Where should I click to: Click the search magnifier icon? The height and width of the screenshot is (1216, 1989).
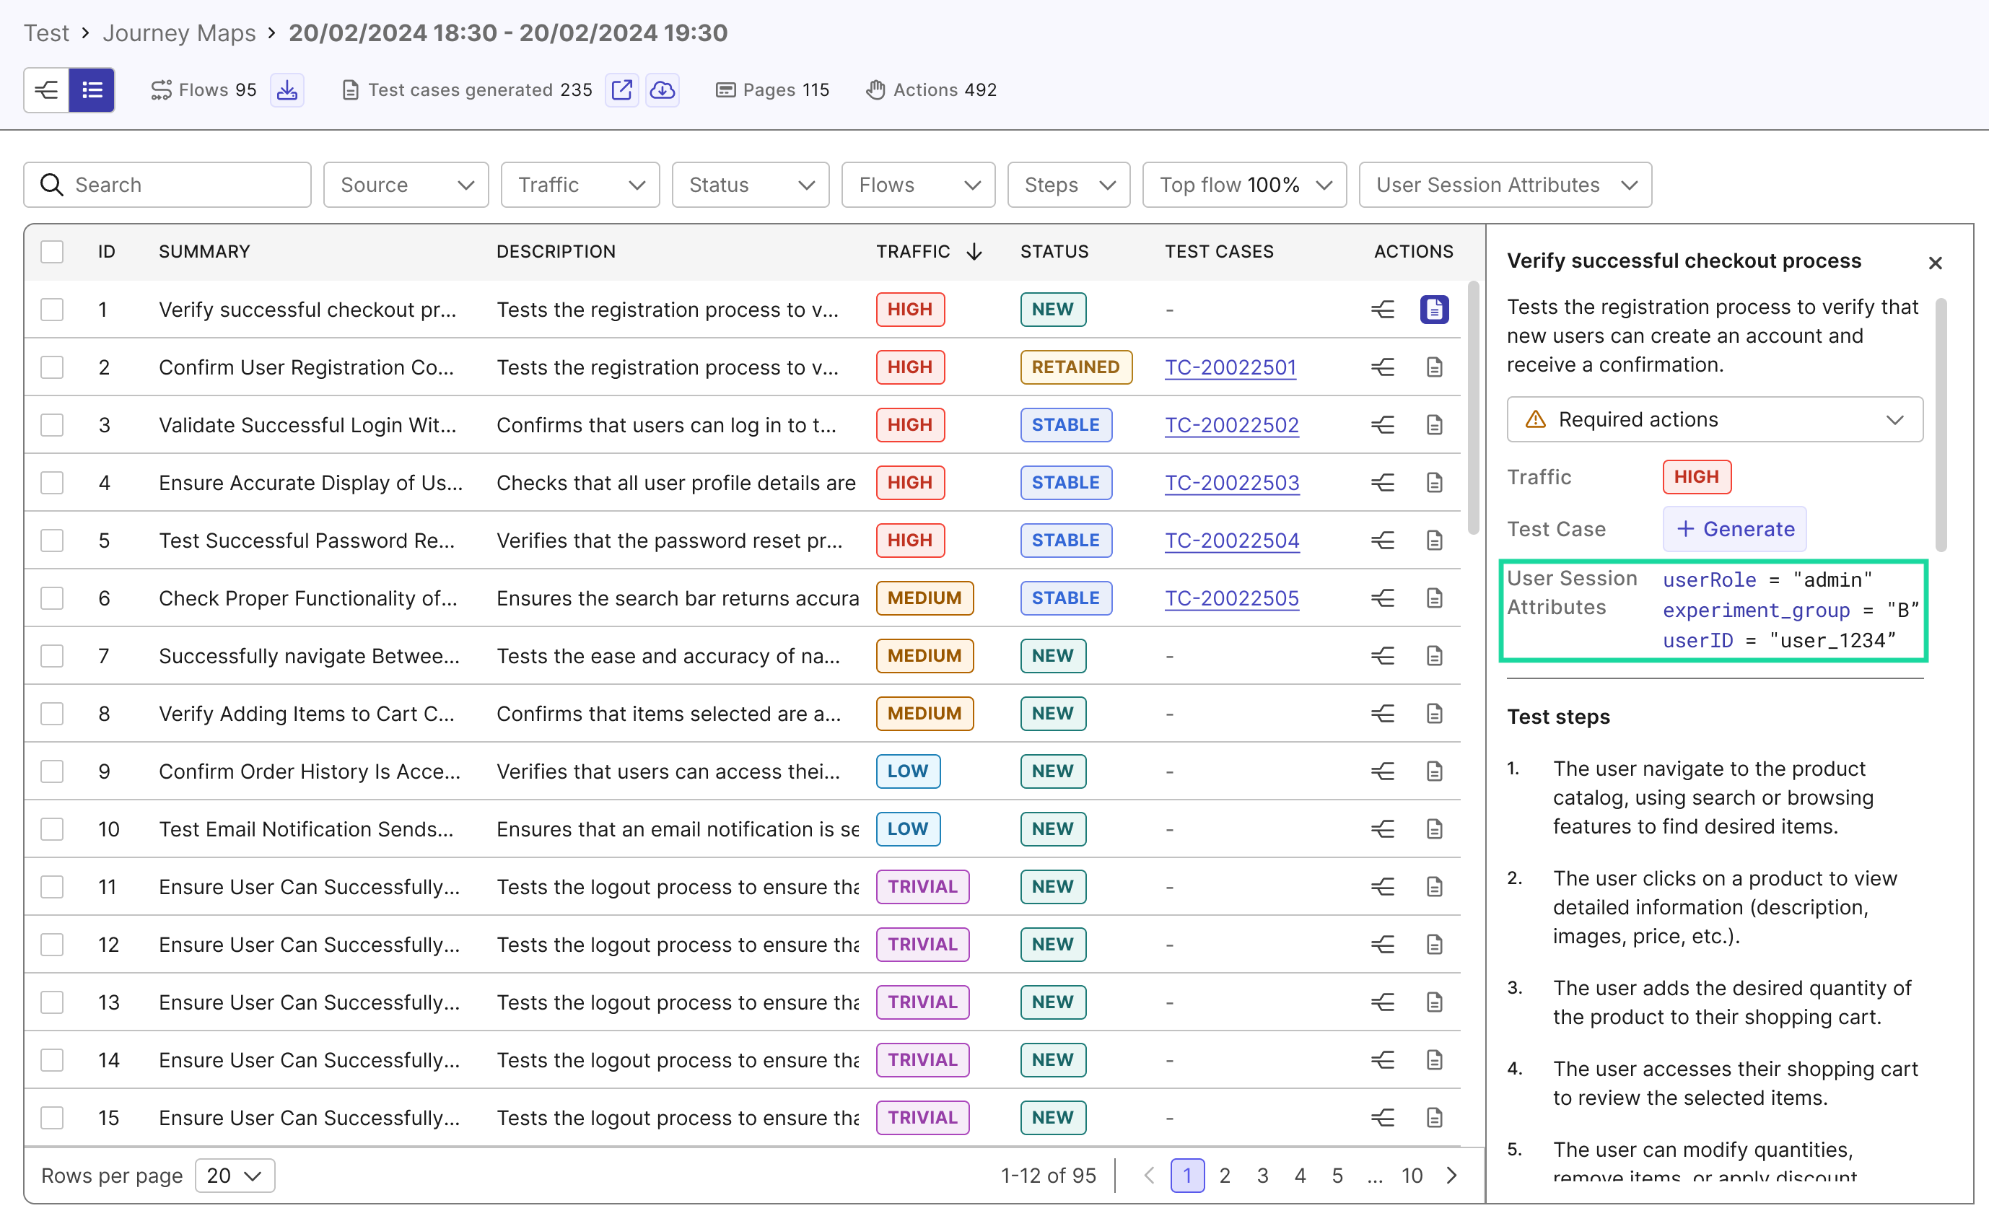pos(52,184)
